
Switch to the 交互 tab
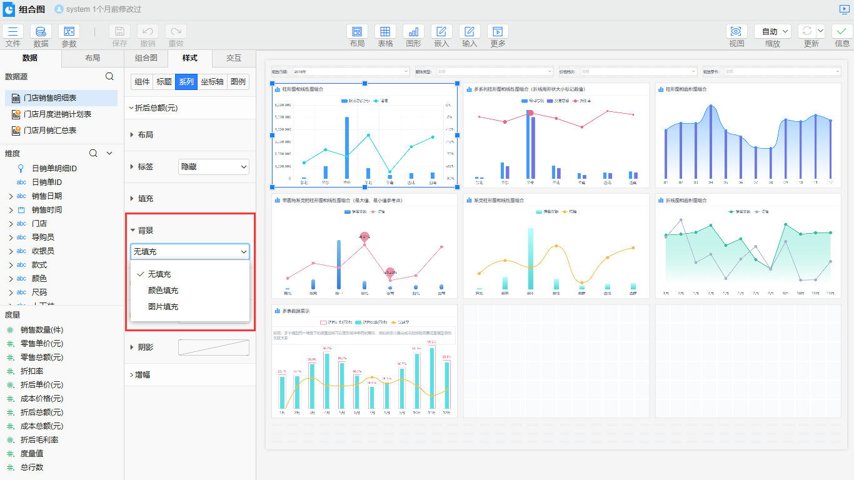tap(234, 58)
